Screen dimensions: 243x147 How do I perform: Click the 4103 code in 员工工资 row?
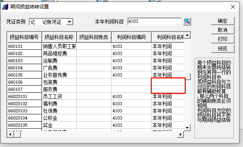(131, 96)
